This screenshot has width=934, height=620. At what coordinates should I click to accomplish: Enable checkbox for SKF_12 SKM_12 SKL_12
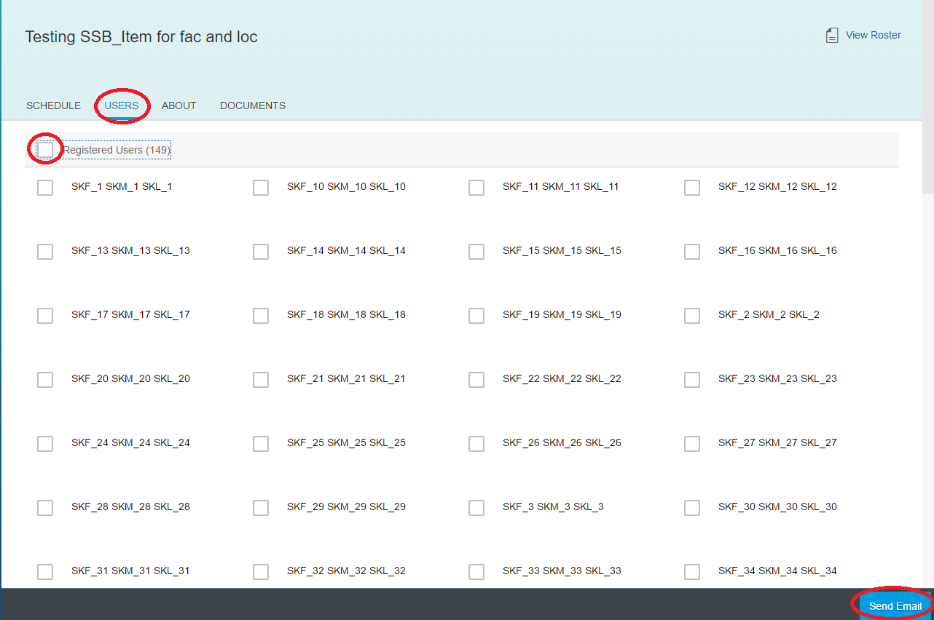(x=692, y=188)
